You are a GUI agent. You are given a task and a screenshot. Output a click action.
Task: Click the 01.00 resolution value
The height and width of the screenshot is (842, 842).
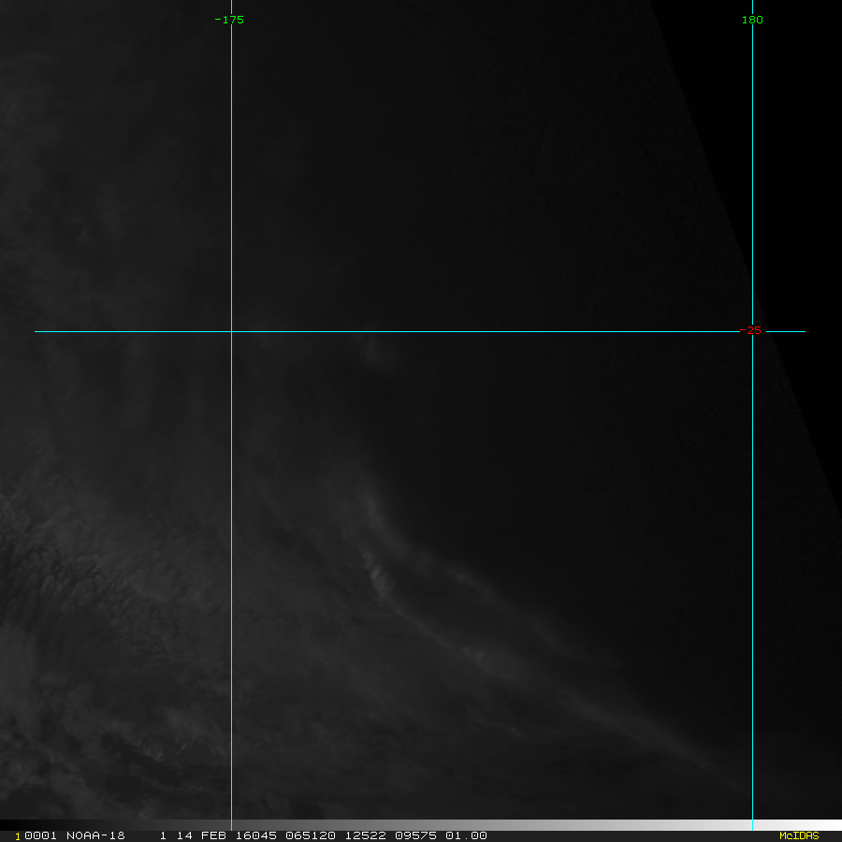(466, 835)
